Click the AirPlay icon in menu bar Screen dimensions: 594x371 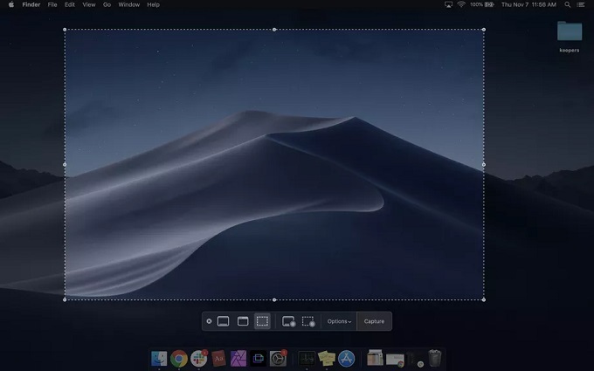[448, 4]
